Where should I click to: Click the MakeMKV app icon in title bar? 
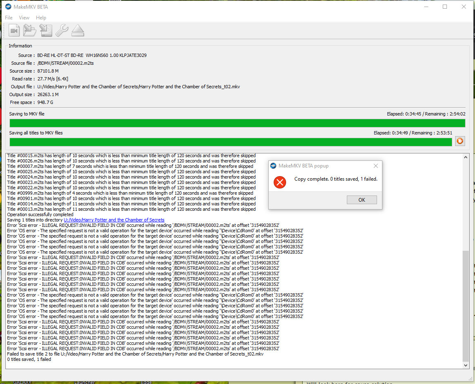point(9,7)
